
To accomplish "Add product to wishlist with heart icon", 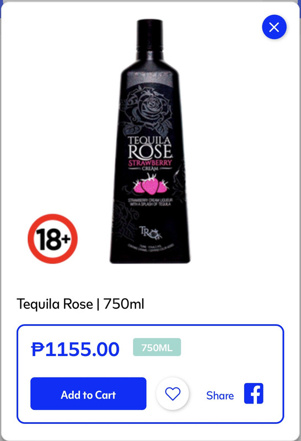I will click(173, 394).
